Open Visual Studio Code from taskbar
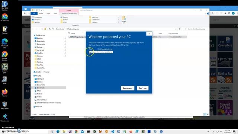Viewport: 238px width, 134px height. pyautogui.click(x=113, y=131)
